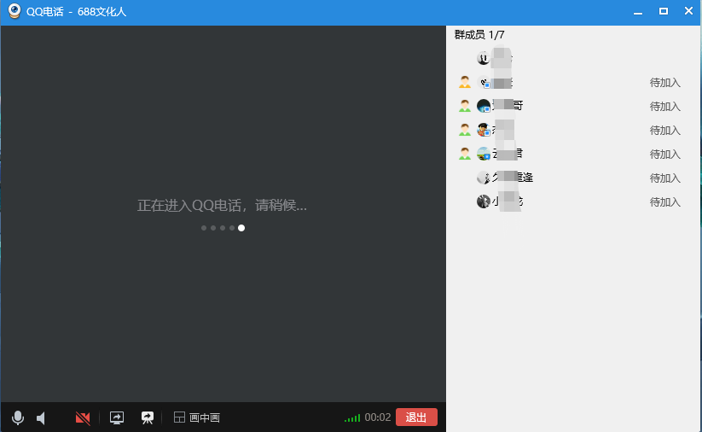The height and width of the screenshot is (432, 702).
Task: Click the 画中画 layout grid icon
Action: pyautogui.click(x=179, y=417)
